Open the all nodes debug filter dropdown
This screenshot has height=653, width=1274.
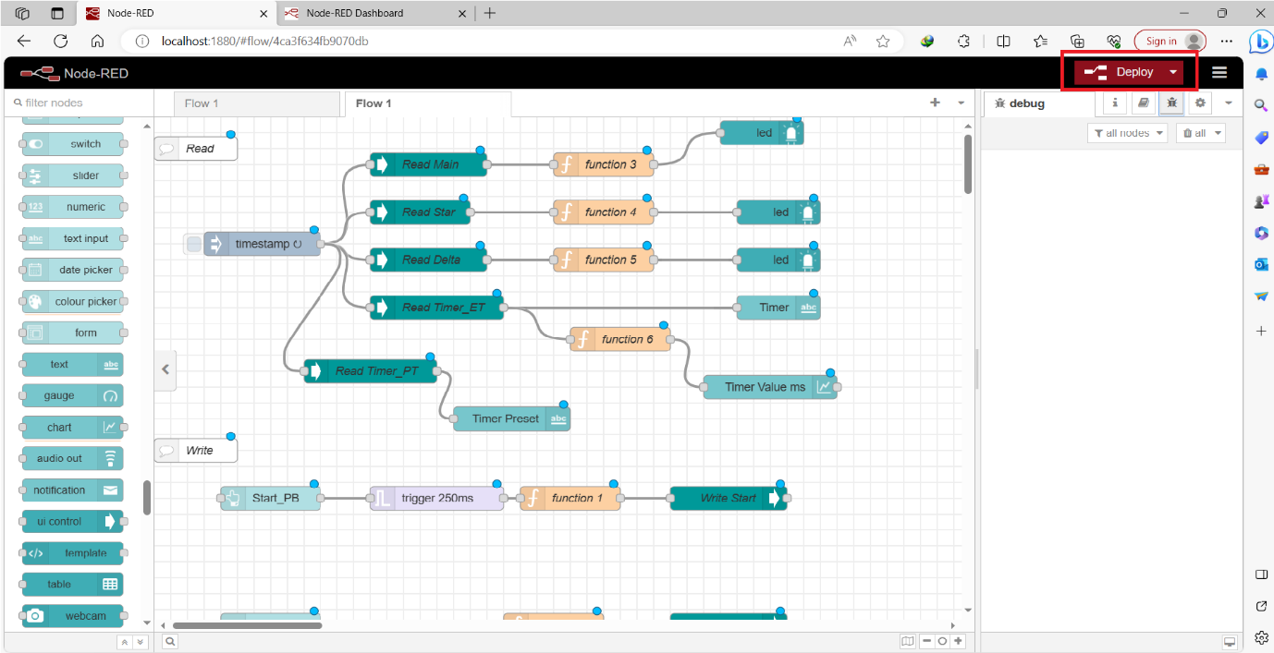pos(1127,132)
